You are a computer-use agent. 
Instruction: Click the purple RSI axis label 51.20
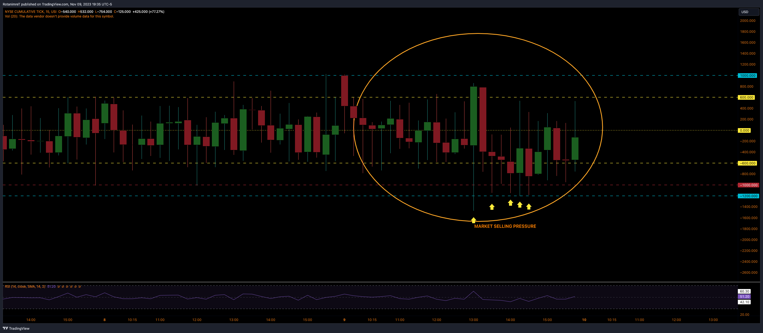point(744,297)
